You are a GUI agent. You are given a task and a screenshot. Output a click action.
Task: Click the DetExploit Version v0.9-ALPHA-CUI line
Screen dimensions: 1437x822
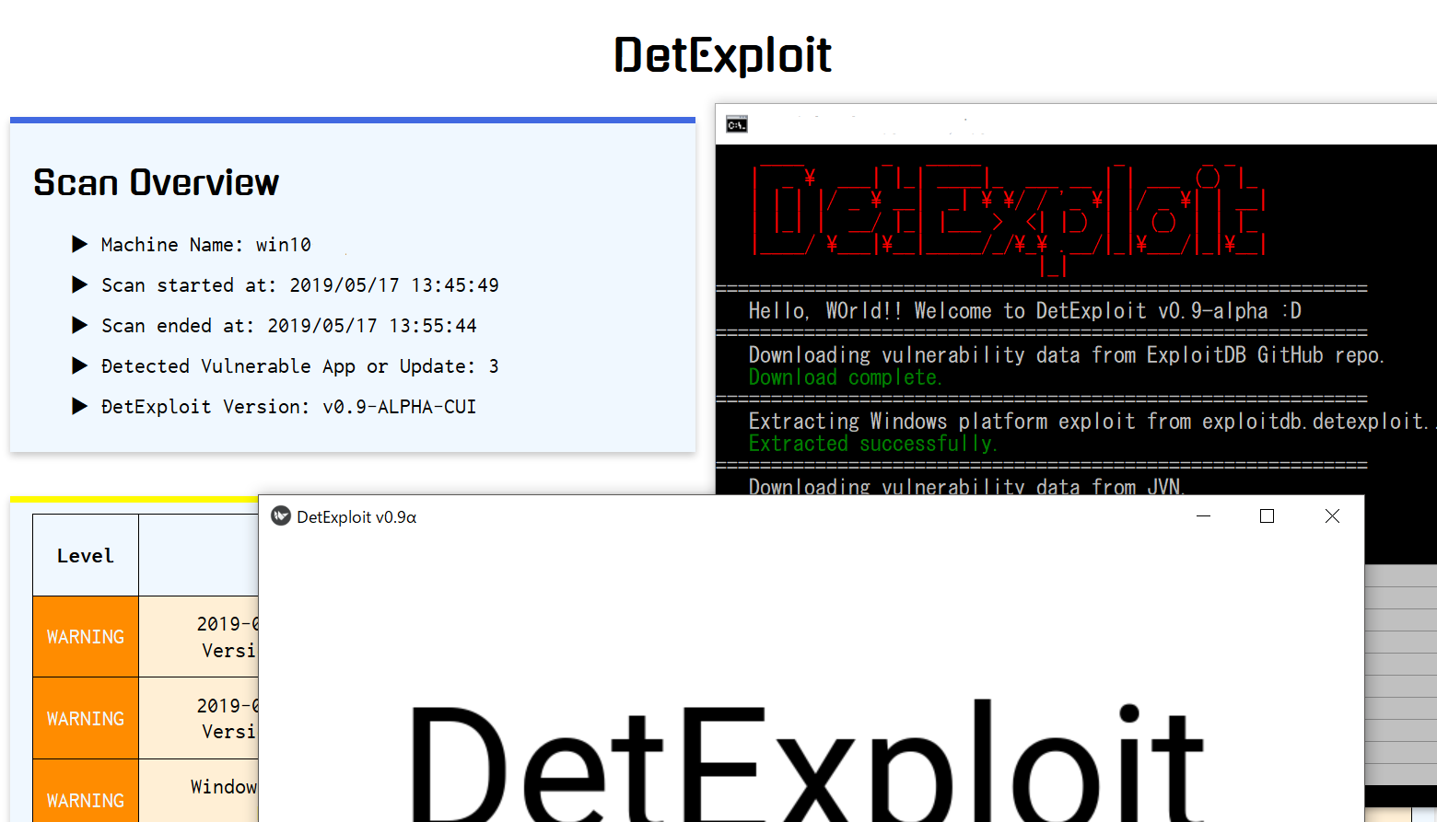coord(288,407)
